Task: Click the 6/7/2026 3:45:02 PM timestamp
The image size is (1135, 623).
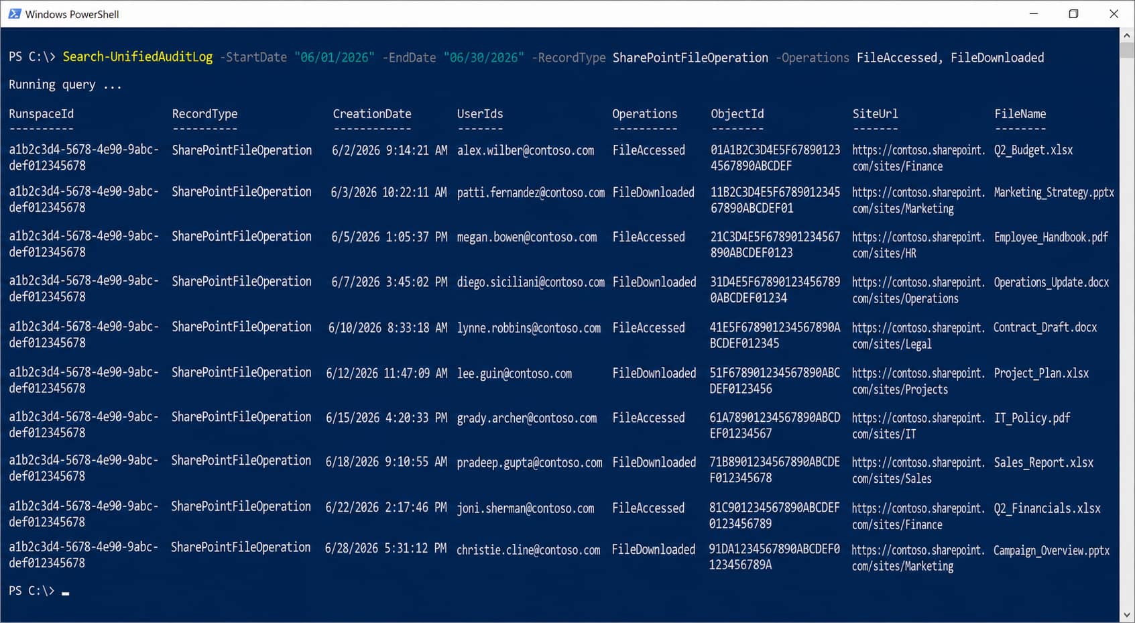Action: (390, 282)
